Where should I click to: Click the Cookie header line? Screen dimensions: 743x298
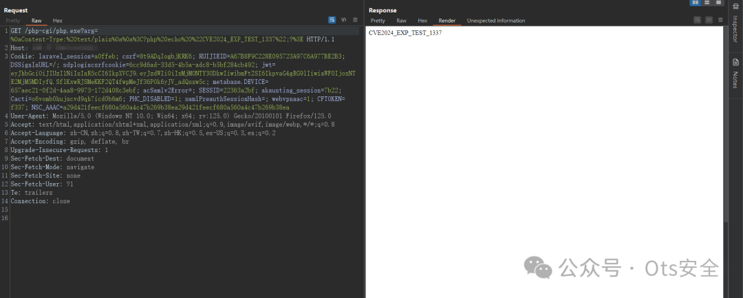177,56
